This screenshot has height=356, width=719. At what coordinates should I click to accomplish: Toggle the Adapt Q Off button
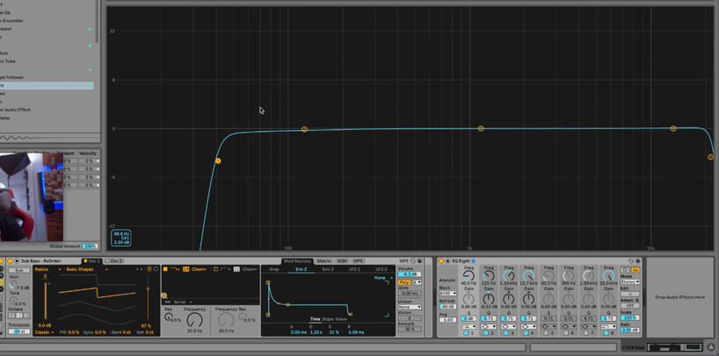[x=629, y=306]
